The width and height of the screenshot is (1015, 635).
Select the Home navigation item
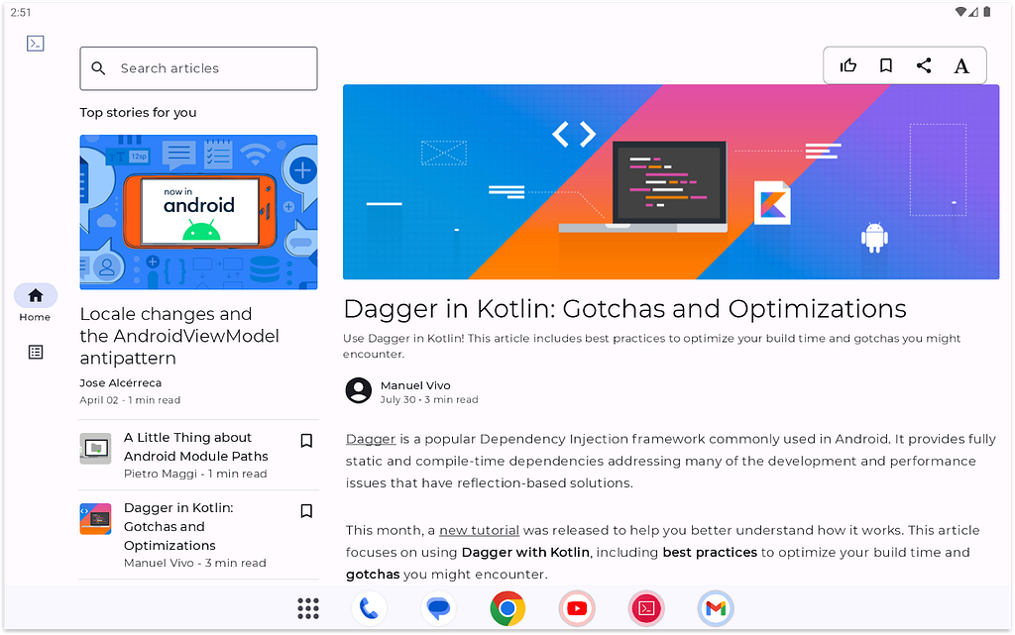pos(35,303)
